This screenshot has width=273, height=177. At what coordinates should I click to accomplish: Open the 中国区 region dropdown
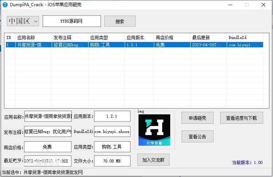point(23,21)
